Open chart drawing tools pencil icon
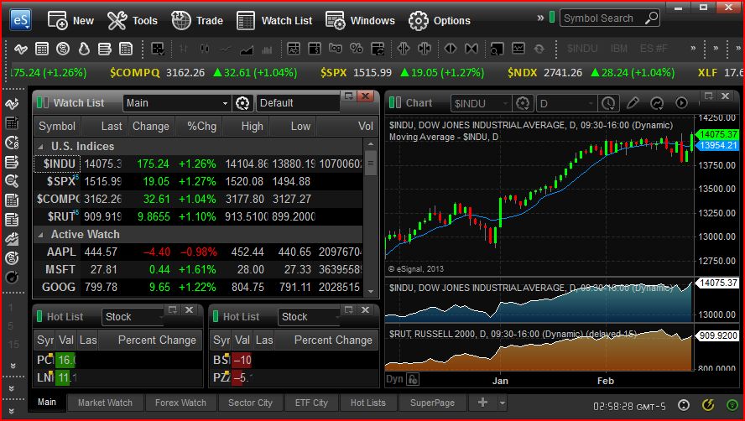The image size is (745, 421). pyautogui.click(x=633, y=103)
